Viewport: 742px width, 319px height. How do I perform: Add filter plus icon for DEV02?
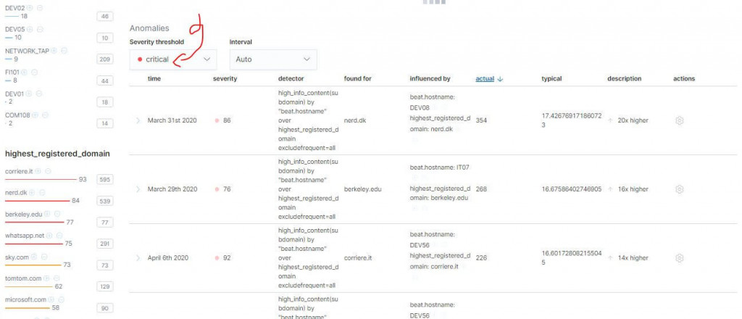30,8
